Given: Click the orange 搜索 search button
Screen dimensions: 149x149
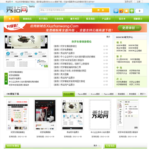Looking at the screenshot, I should [101, 10].
